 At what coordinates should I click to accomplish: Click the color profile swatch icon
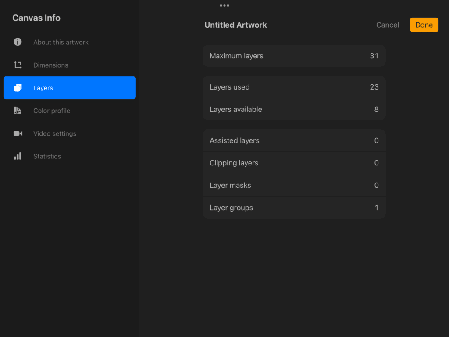point(18,111)
